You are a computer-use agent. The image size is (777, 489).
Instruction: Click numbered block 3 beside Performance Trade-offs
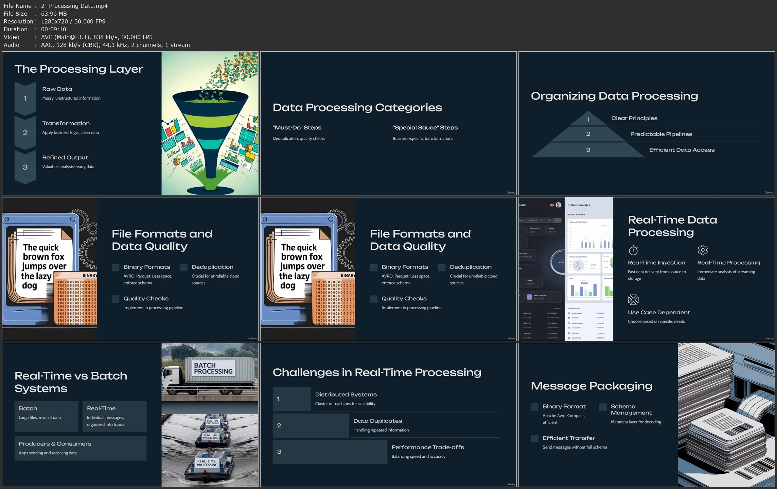point(330,452)
